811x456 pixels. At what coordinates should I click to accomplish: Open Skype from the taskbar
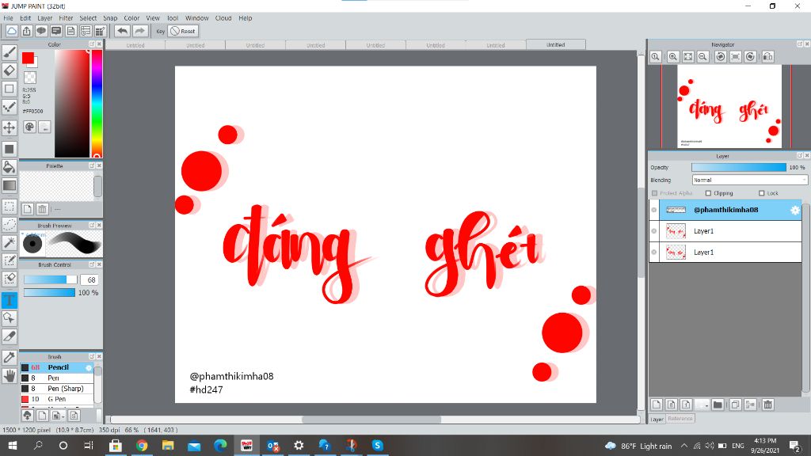tap(378, 445)
